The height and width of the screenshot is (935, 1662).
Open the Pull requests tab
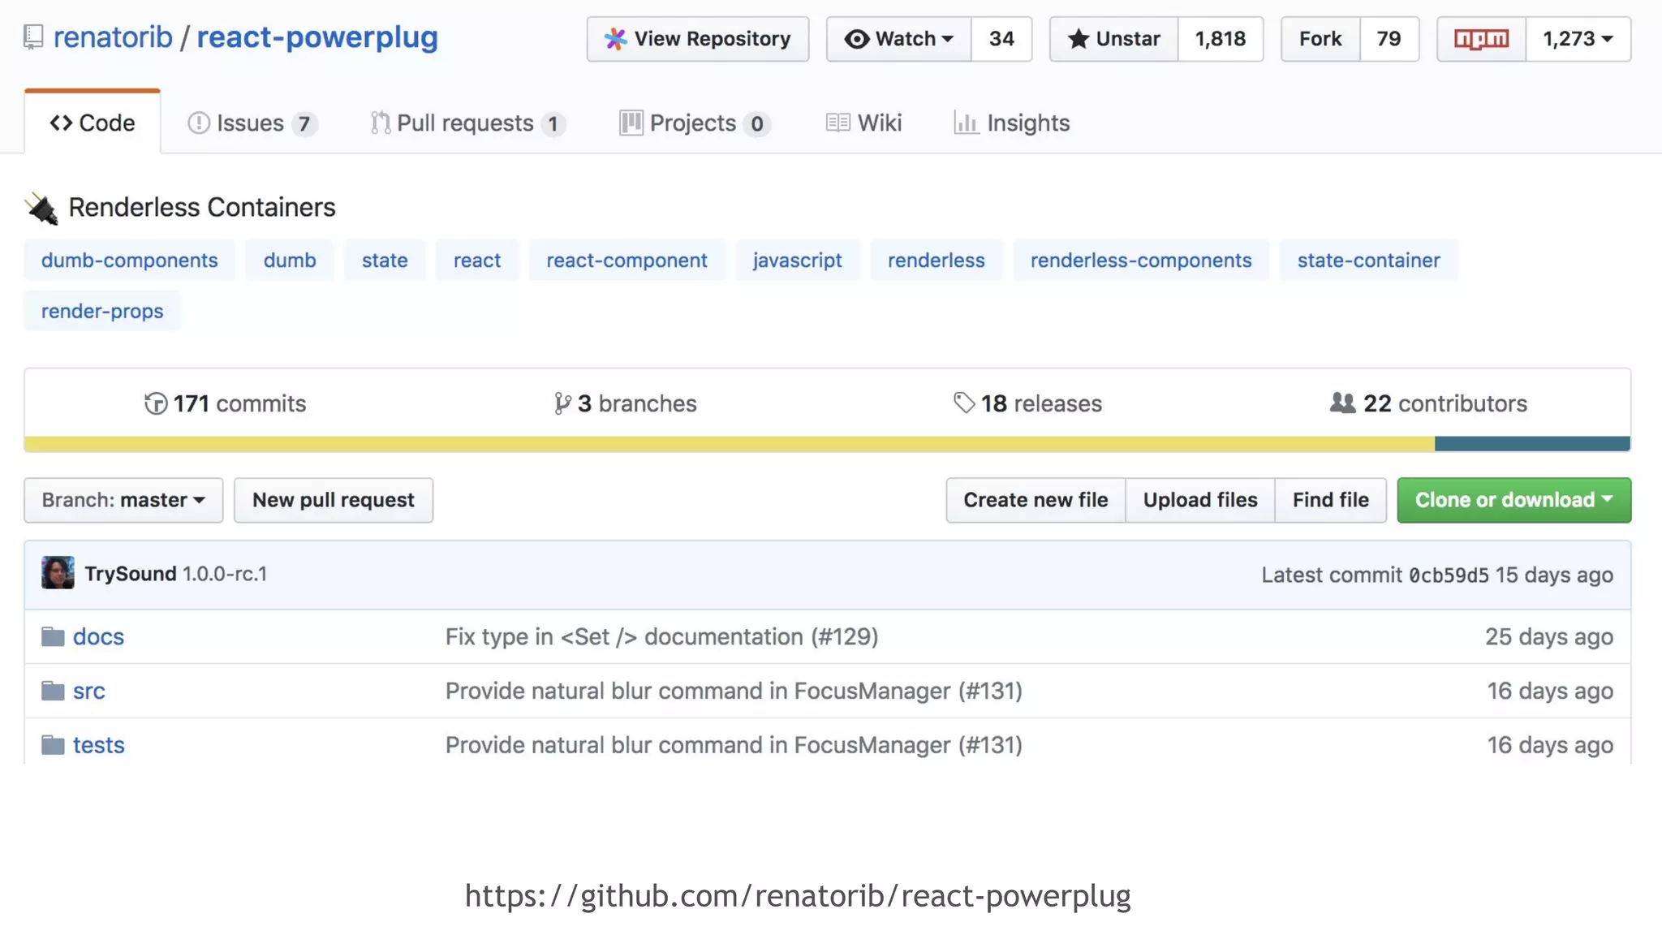tap(468, 123)
